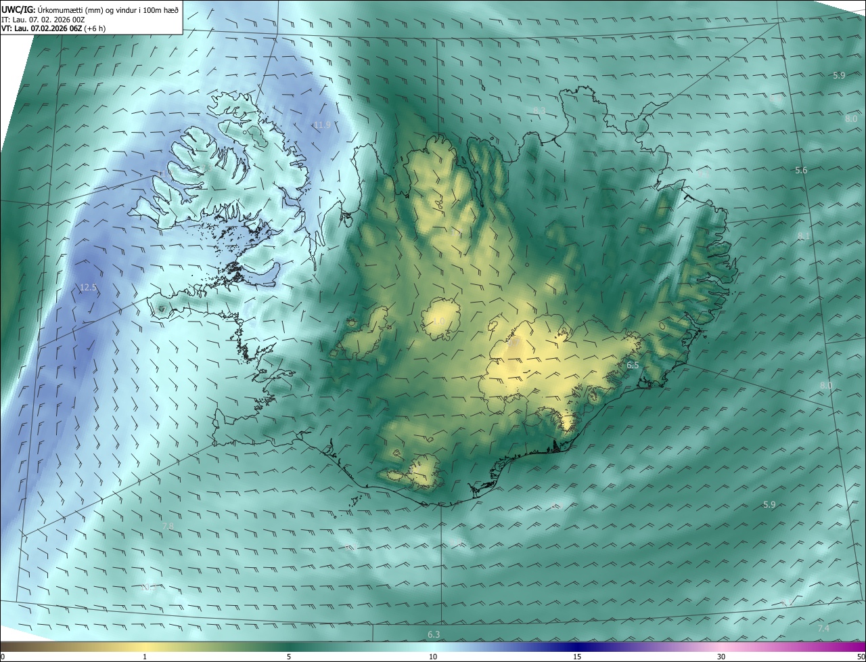Click the colorbar tick label 1
Viewport: 866px width, 662px height.
(x=144, y=657)
